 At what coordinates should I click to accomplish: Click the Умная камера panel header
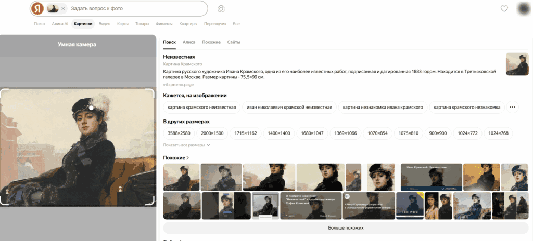click(77, 45)
